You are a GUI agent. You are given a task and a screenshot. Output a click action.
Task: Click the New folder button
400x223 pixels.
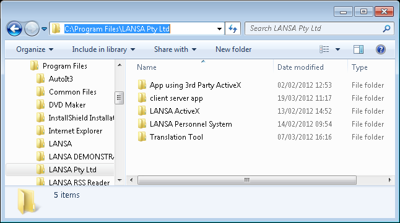tap(233, 49)
